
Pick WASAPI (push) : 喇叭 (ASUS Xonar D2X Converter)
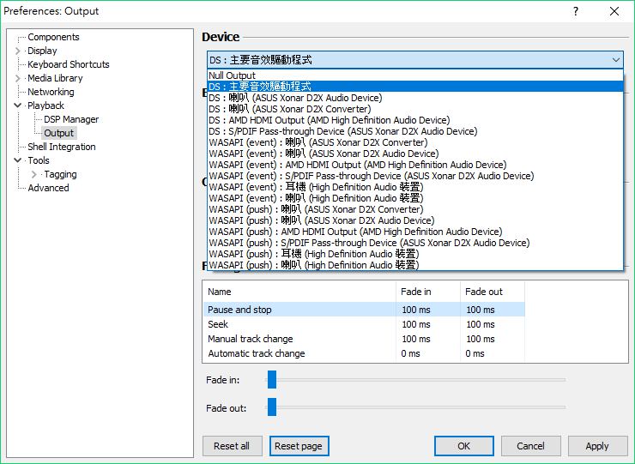tap(415, 209)
